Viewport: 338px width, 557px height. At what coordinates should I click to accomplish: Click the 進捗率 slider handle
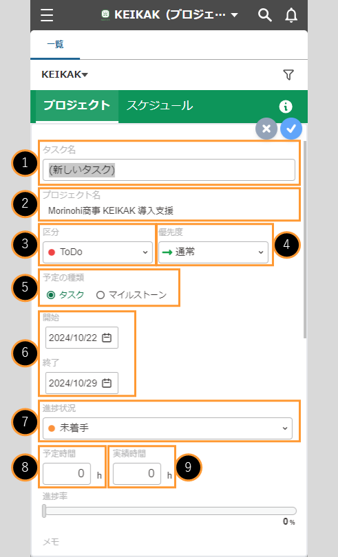(44, 511)
